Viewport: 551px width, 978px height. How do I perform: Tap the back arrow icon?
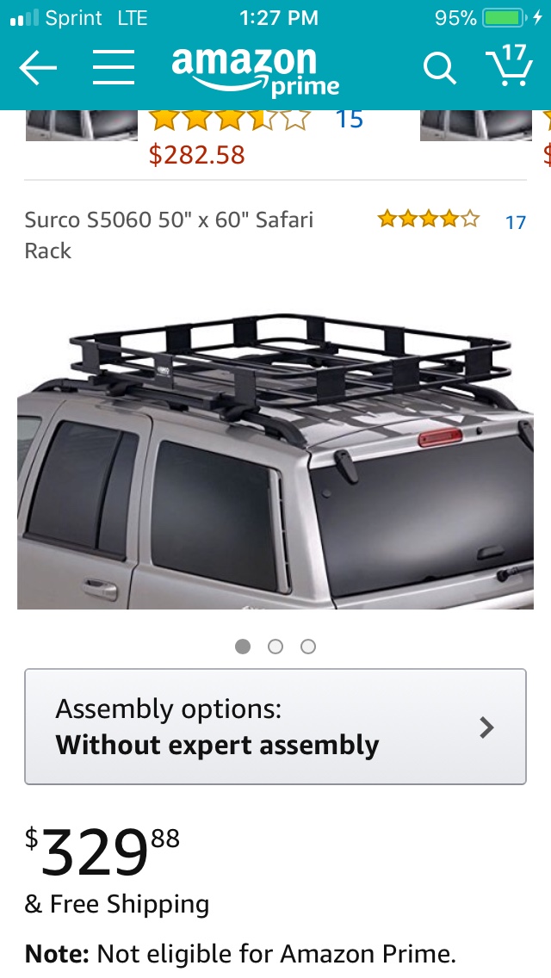click(x=37, y=67)
